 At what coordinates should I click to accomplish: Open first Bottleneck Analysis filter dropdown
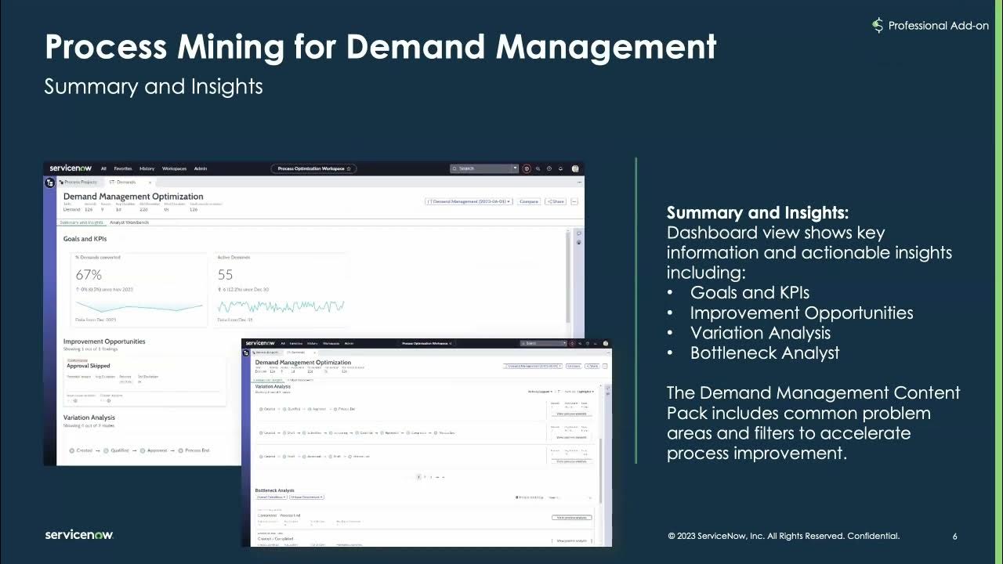tap(271, 497)
